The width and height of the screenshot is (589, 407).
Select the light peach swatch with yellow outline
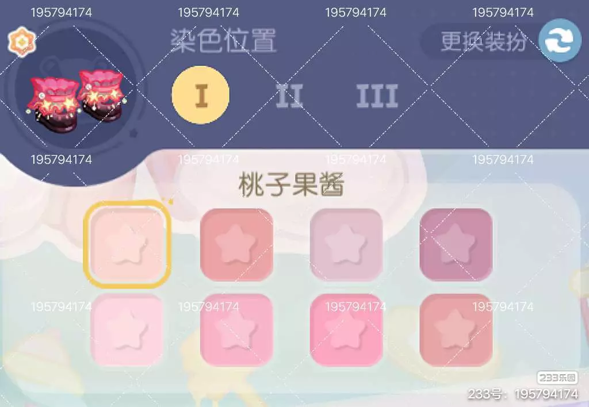click(127, 244)
